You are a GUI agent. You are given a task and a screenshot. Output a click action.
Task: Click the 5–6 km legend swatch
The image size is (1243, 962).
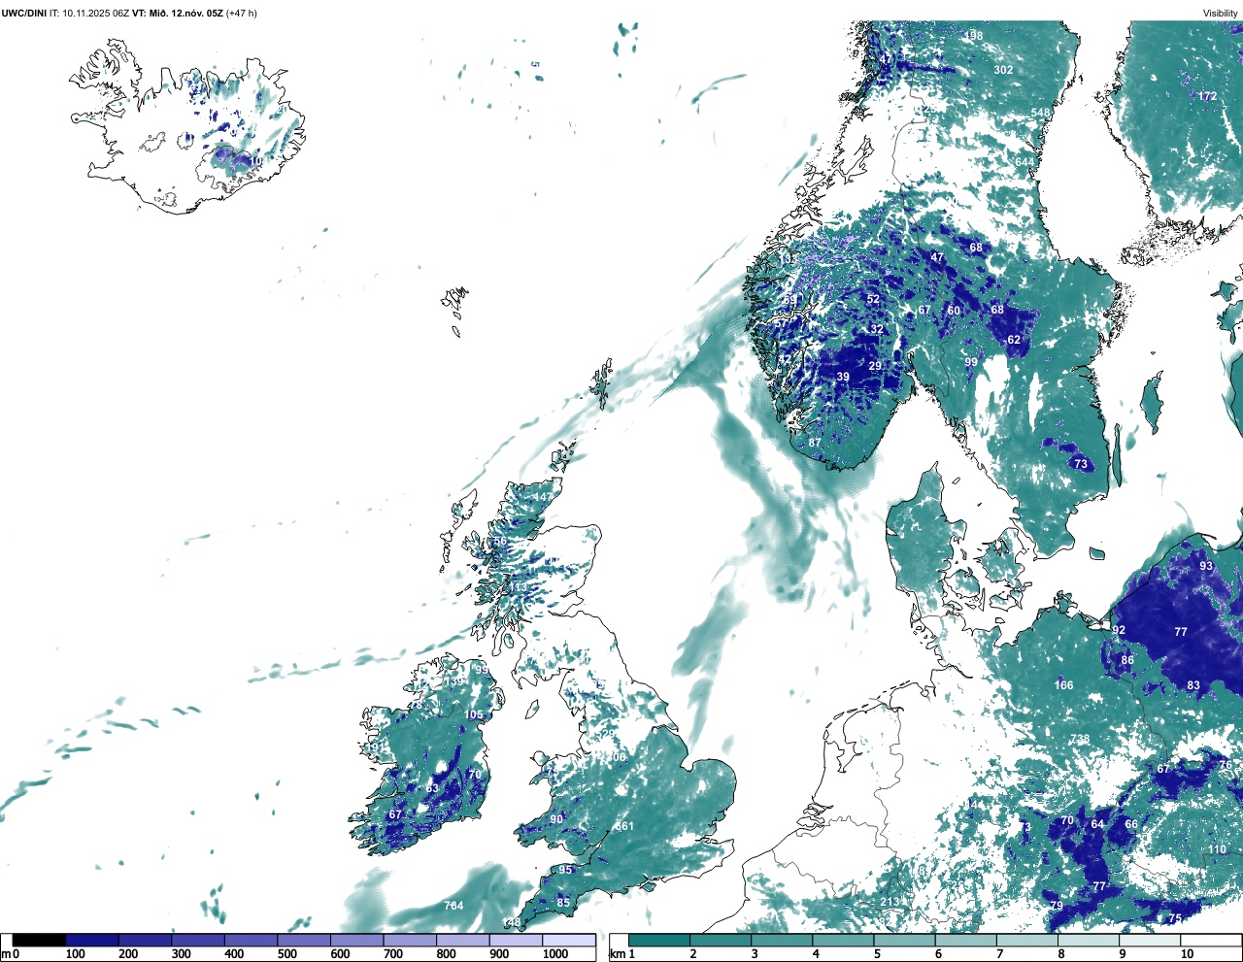click(904, 941)
